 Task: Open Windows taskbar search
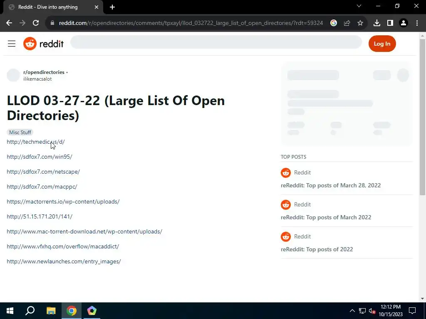tap(30, 311)
